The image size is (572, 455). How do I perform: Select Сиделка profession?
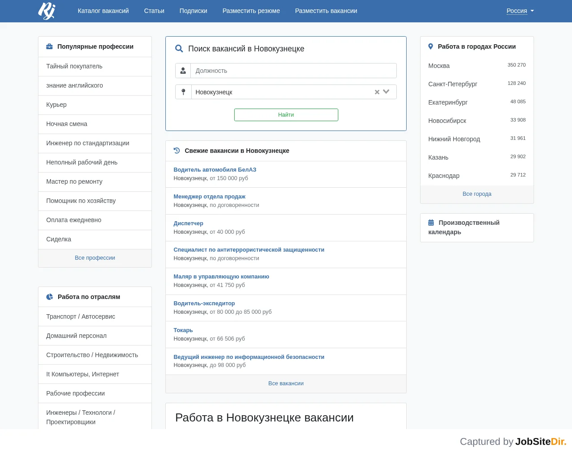click(95, 239)
